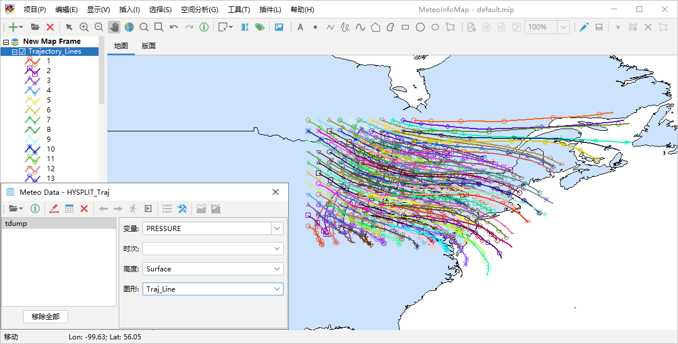Open the 变量 PRESSURE dropdown
Viewport: 678px width, 344px height.
click(x=277, y=229)
